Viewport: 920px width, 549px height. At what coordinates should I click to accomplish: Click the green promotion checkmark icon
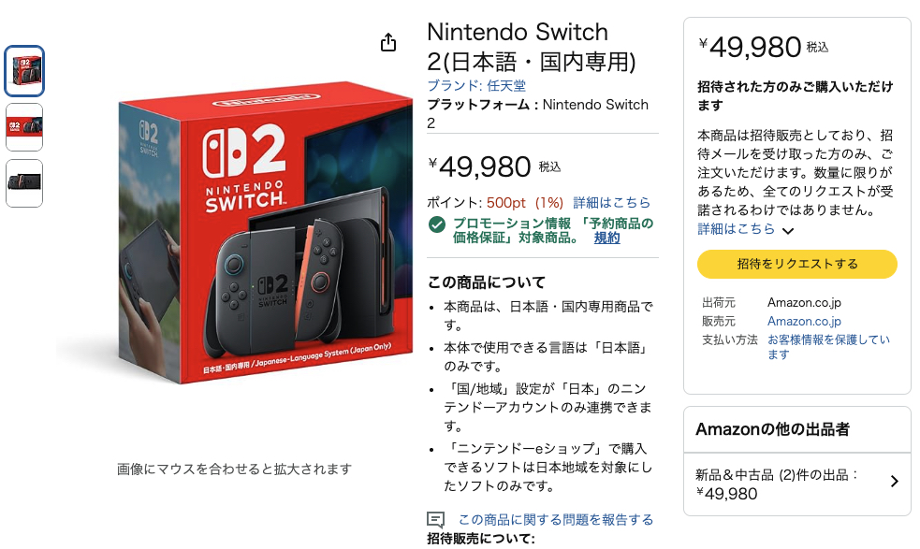pos(436,224)
